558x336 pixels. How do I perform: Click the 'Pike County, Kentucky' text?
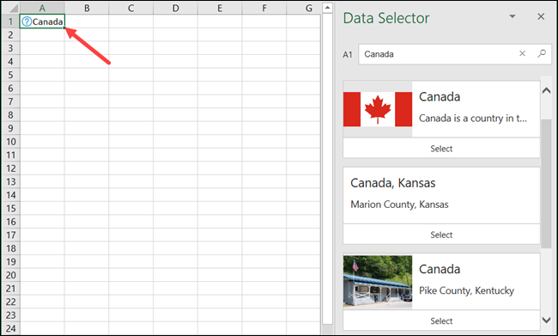pyautogui.click(x=466, y=290)
